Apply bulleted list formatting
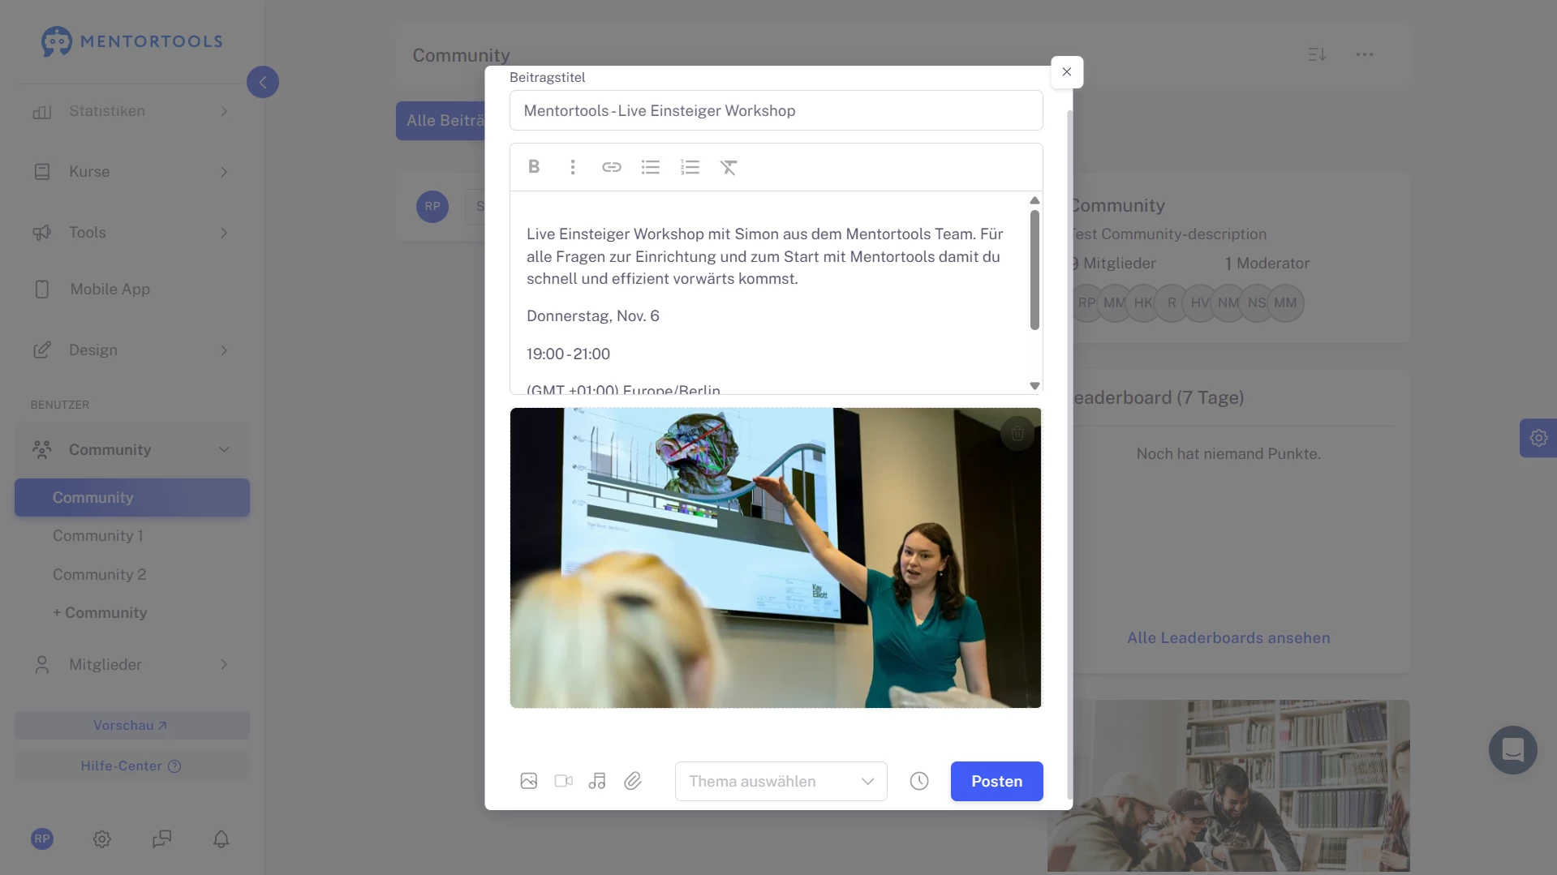 pyautogui.click(x=651, y=166)
